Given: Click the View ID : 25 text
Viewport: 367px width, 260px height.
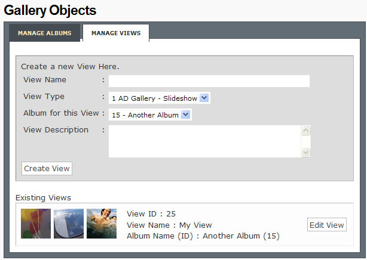Looking at the screenshot, I should point(151,213).
